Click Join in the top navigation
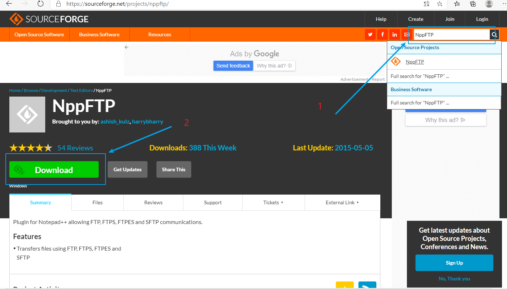Viewport: 507px width, 289px height. (x=450, y=19)
